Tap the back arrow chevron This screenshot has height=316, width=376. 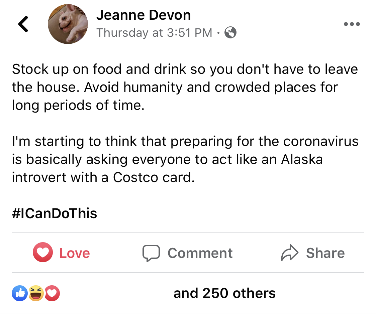pyautogui.click(x=23, y=24)
